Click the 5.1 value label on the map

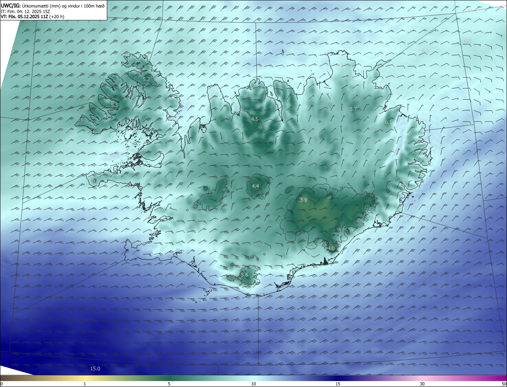(114, 105)
